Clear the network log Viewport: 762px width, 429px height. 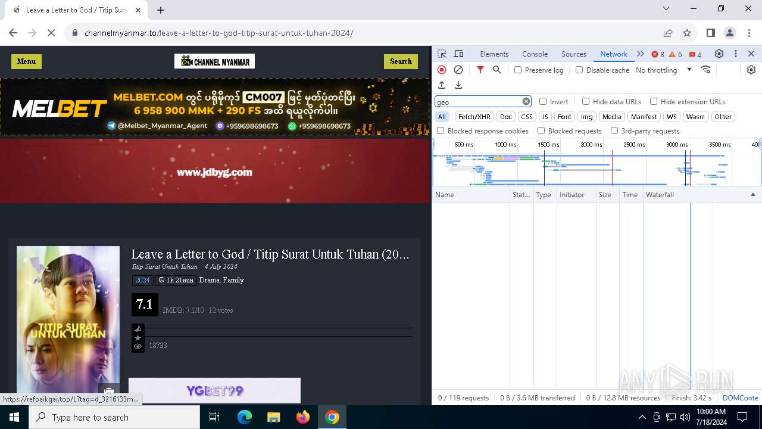coord(458,70)
